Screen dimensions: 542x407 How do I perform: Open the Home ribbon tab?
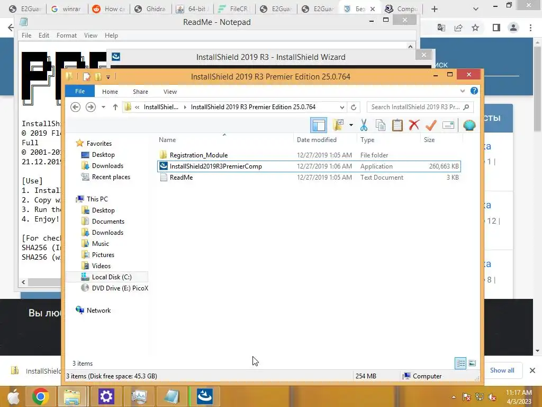point(110,92)
